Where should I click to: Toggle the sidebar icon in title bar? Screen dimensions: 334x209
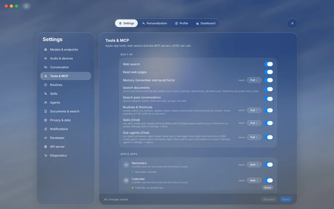(x=26, y=6)
